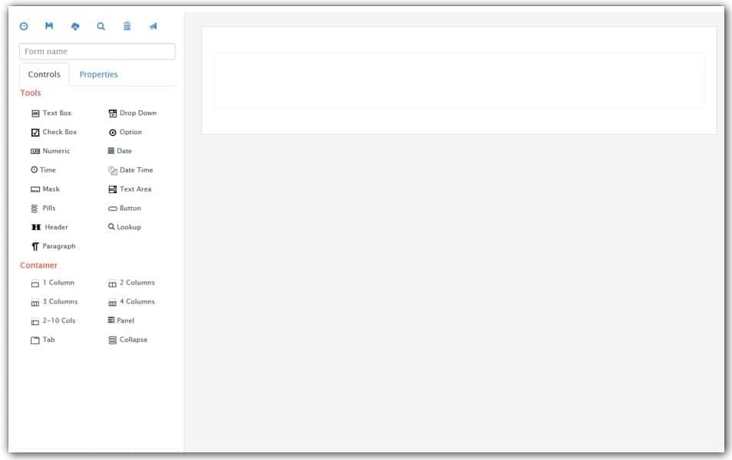Select the Pills toggle control

46,208
